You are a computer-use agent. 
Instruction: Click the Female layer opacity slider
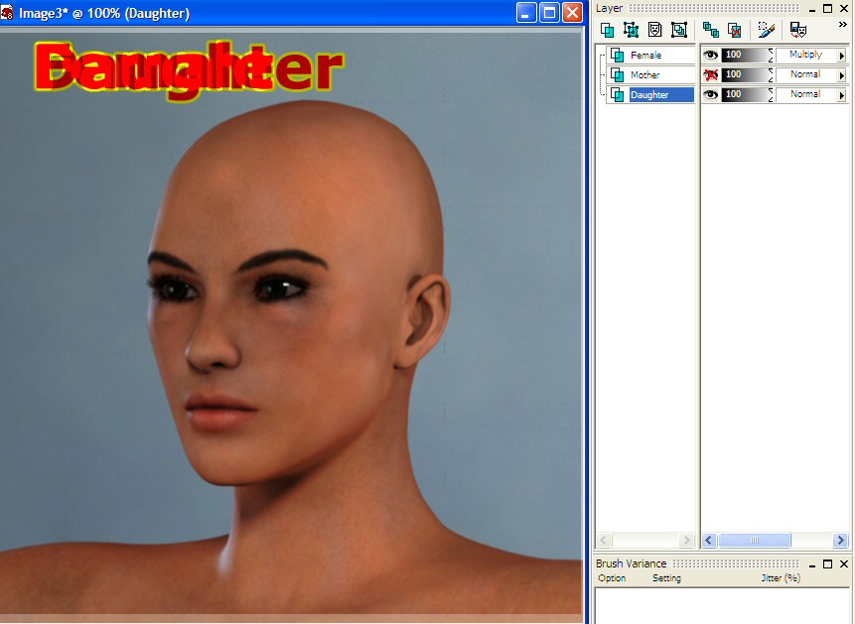pos(745,55)
